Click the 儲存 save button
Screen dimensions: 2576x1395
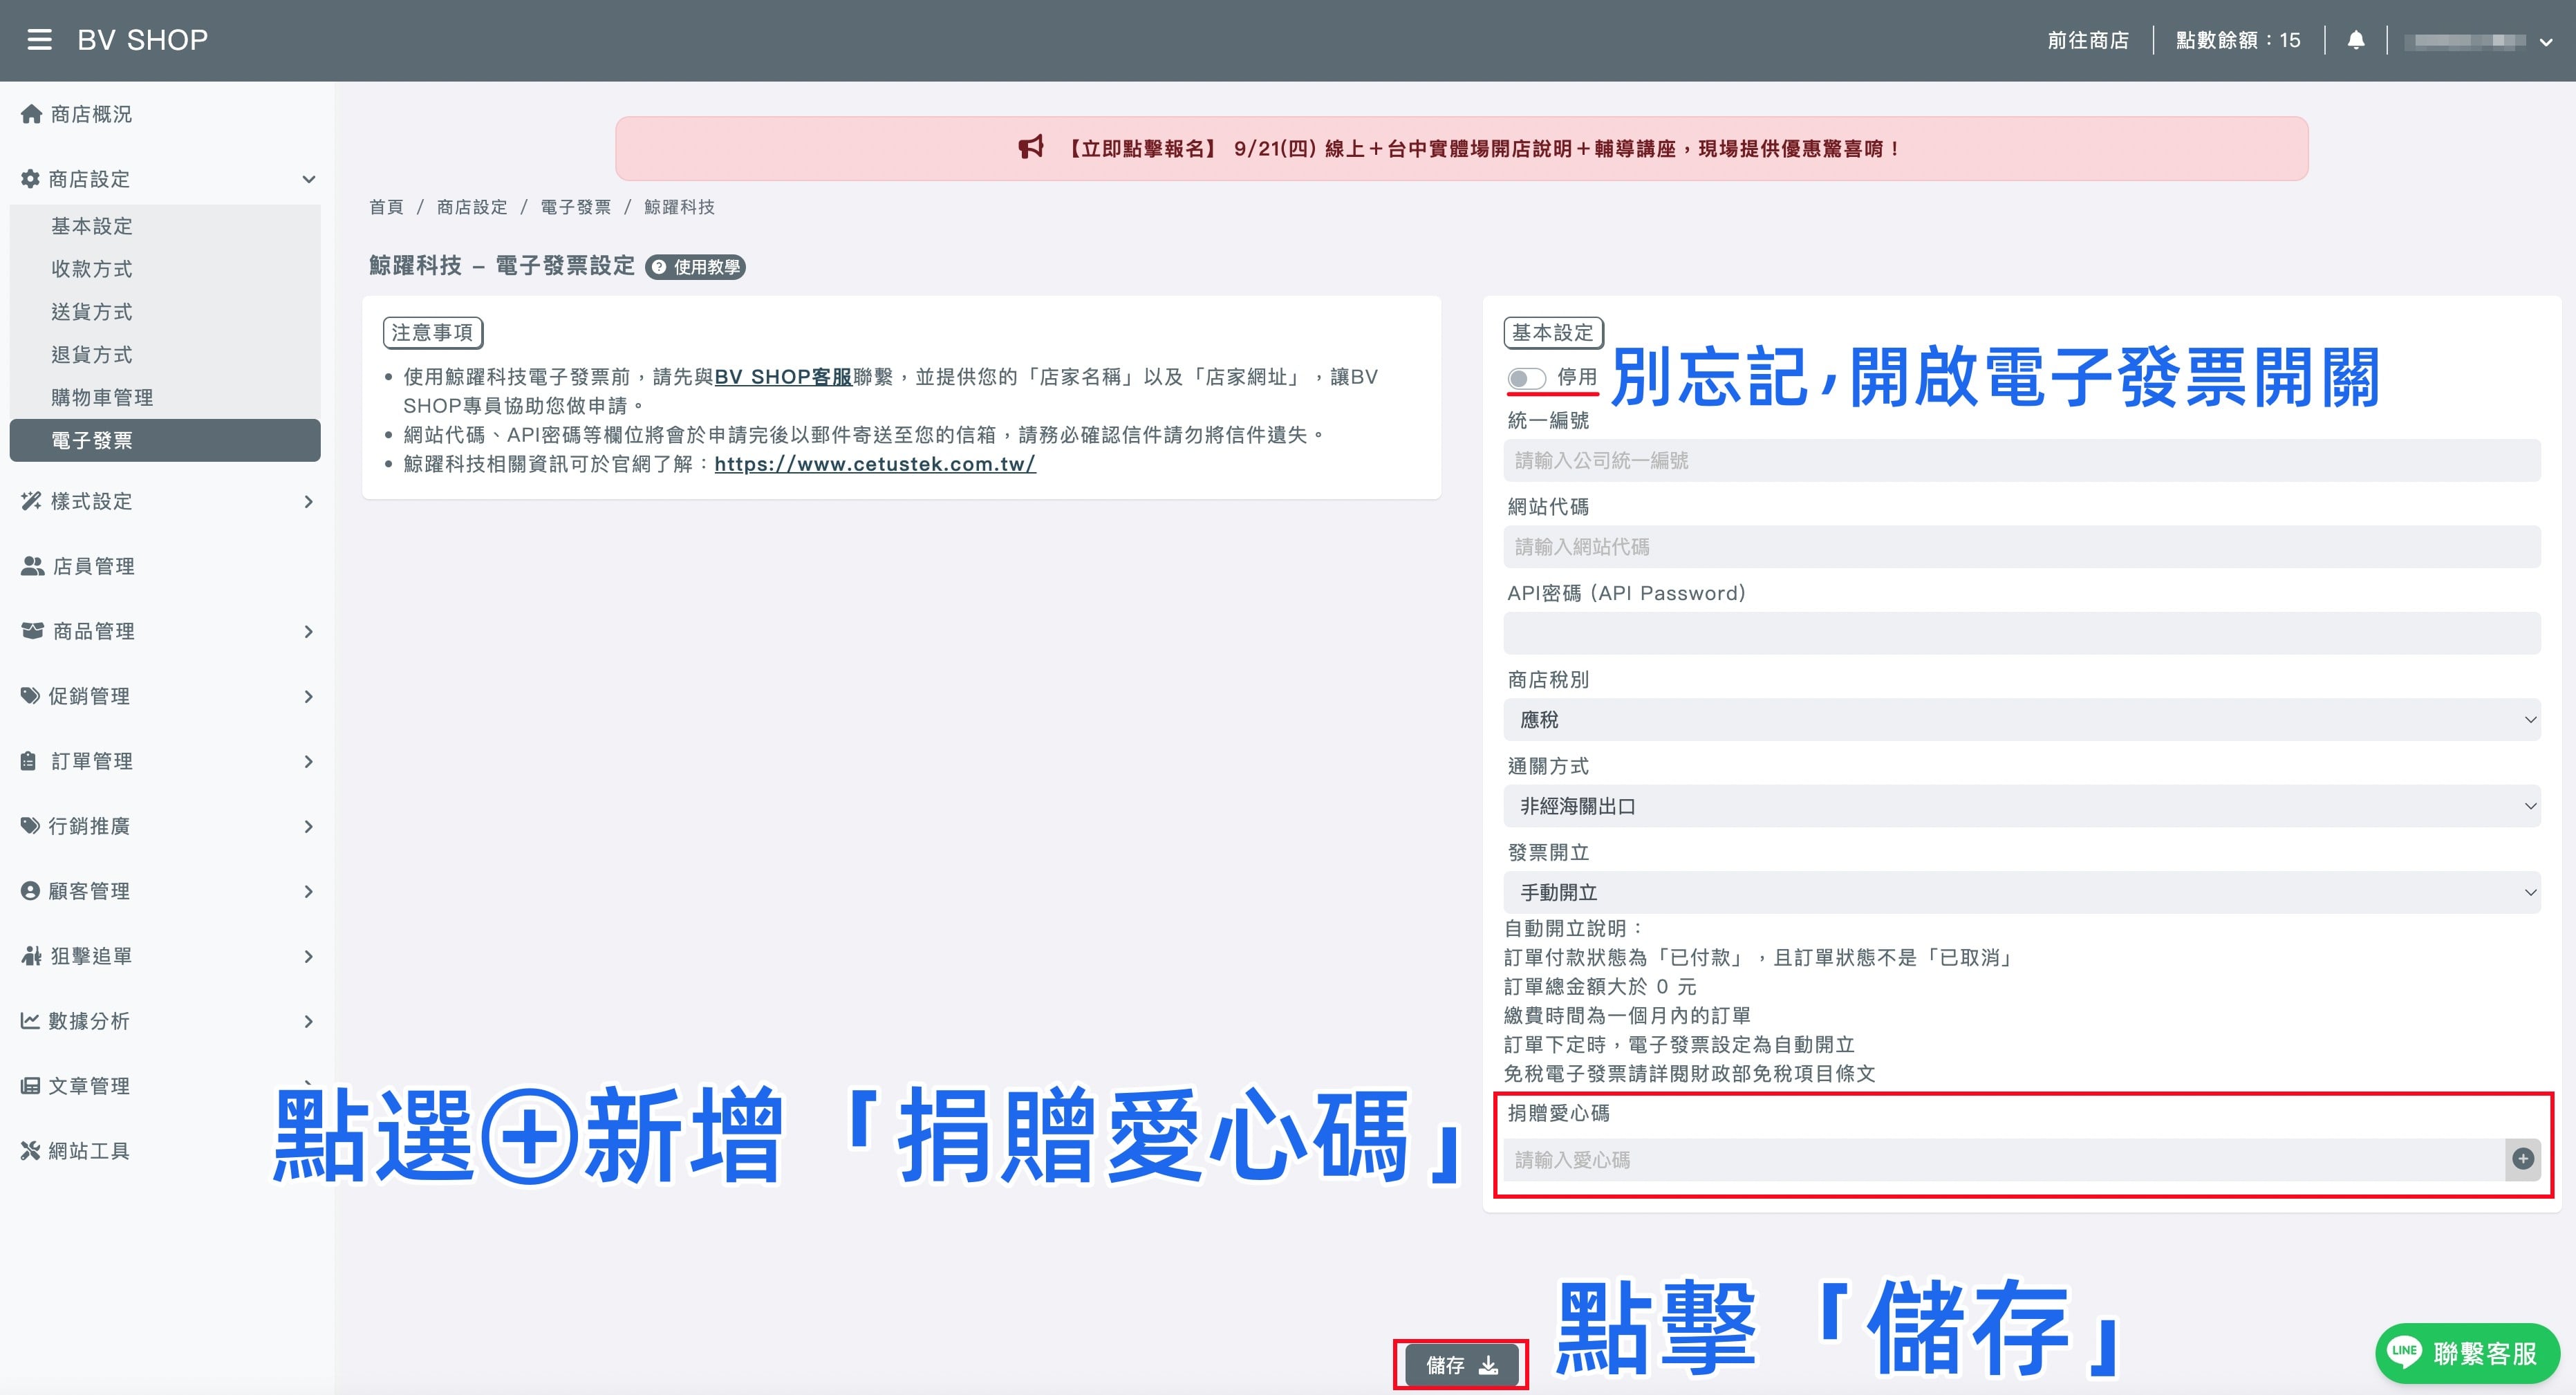click(x=1461, y=1365)
